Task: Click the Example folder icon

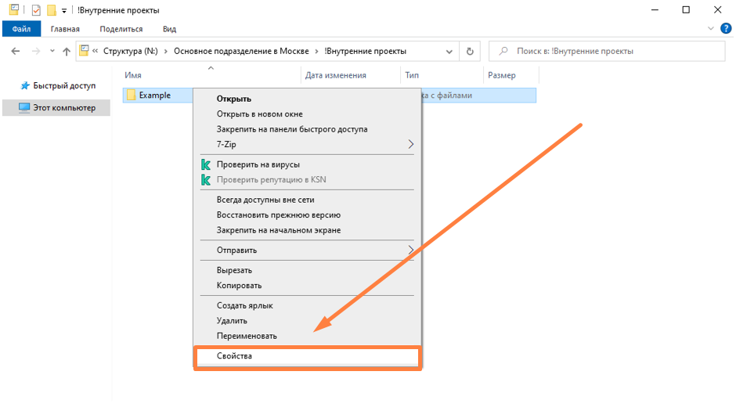Action: tap(132, 95)
